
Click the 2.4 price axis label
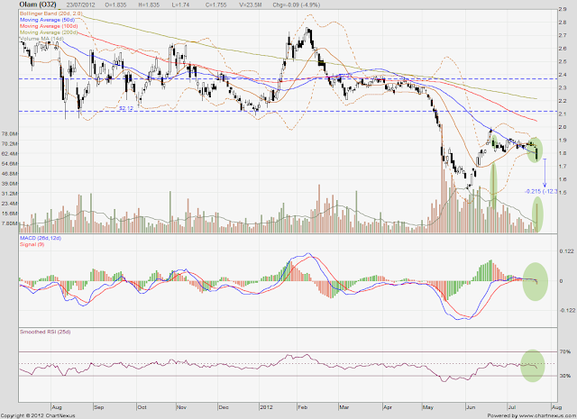pos(563,75)
